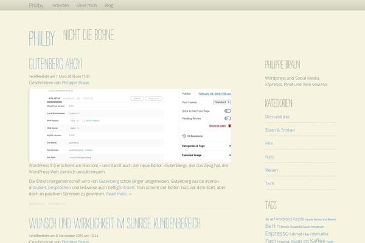
Task: Open the Android tag
Action: (283, 219)
